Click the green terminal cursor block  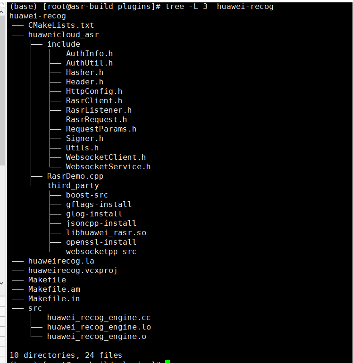coord(168,362)
